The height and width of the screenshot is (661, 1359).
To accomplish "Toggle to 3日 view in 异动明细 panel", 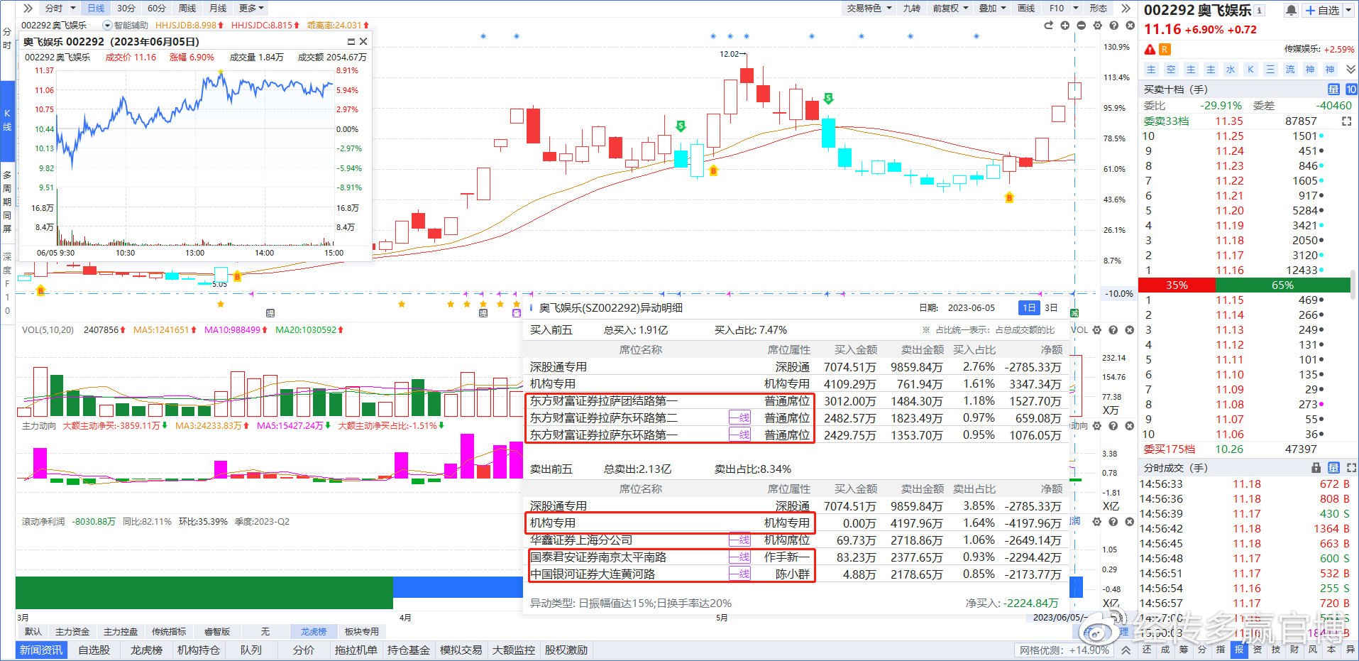I will click(x=1050, y=307).
